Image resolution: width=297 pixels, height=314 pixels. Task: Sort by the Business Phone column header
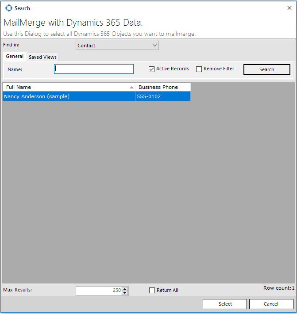tap(163, 87)
